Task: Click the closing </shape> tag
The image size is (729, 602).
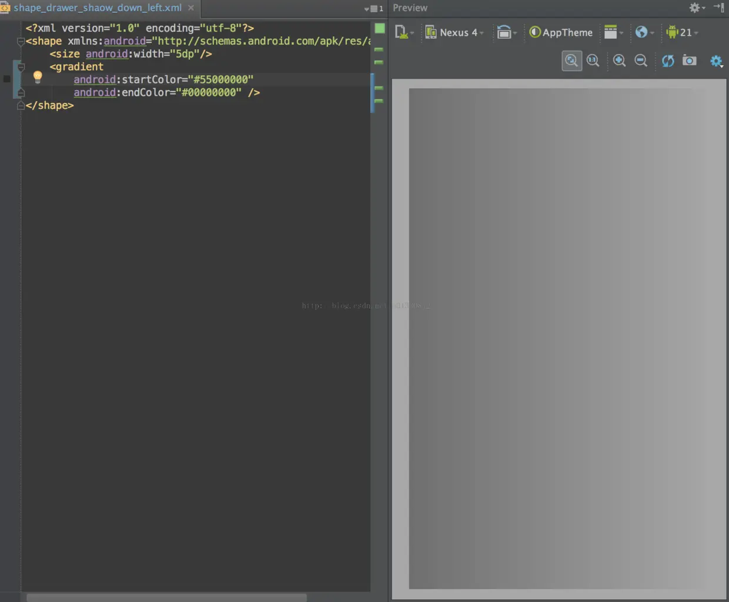Action: coord(50,105)
